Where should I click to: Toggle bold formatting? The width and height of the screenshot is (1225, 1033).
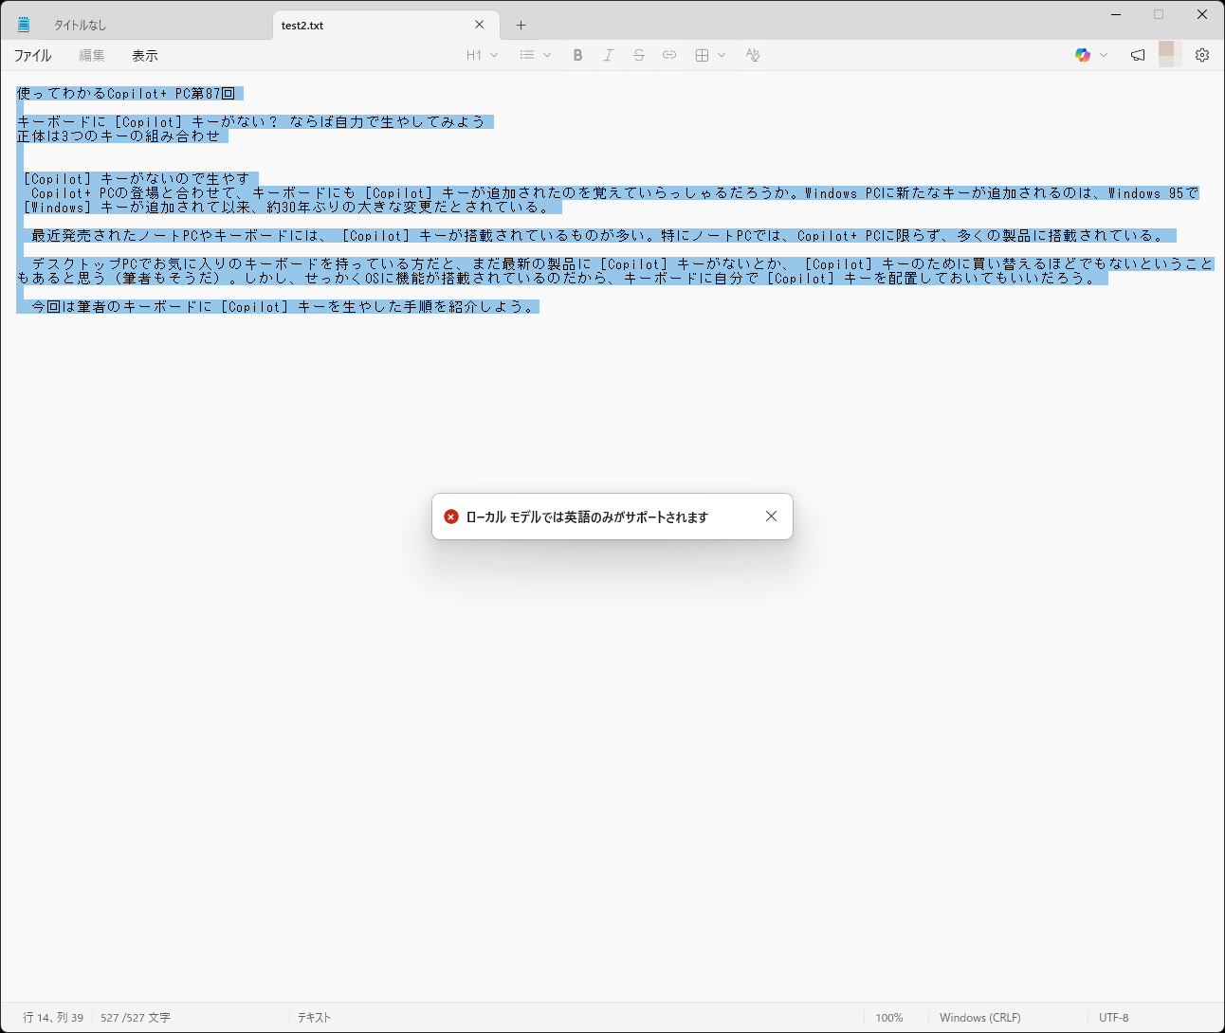577,55
